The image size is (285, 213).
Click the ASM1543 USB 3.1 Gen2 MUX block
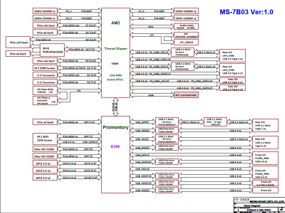[x=215, y=122]
